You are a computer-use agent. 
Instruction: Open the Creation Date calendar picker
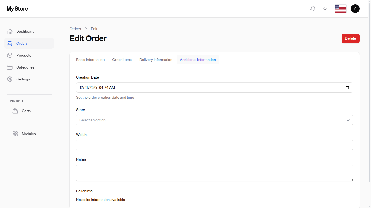tap(347, 87)
